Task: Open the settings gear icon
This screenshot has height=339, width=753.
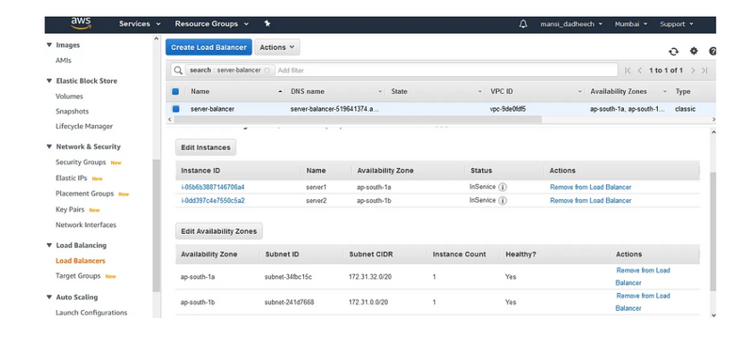Action: pyautogui.click(x=694, y=51)
